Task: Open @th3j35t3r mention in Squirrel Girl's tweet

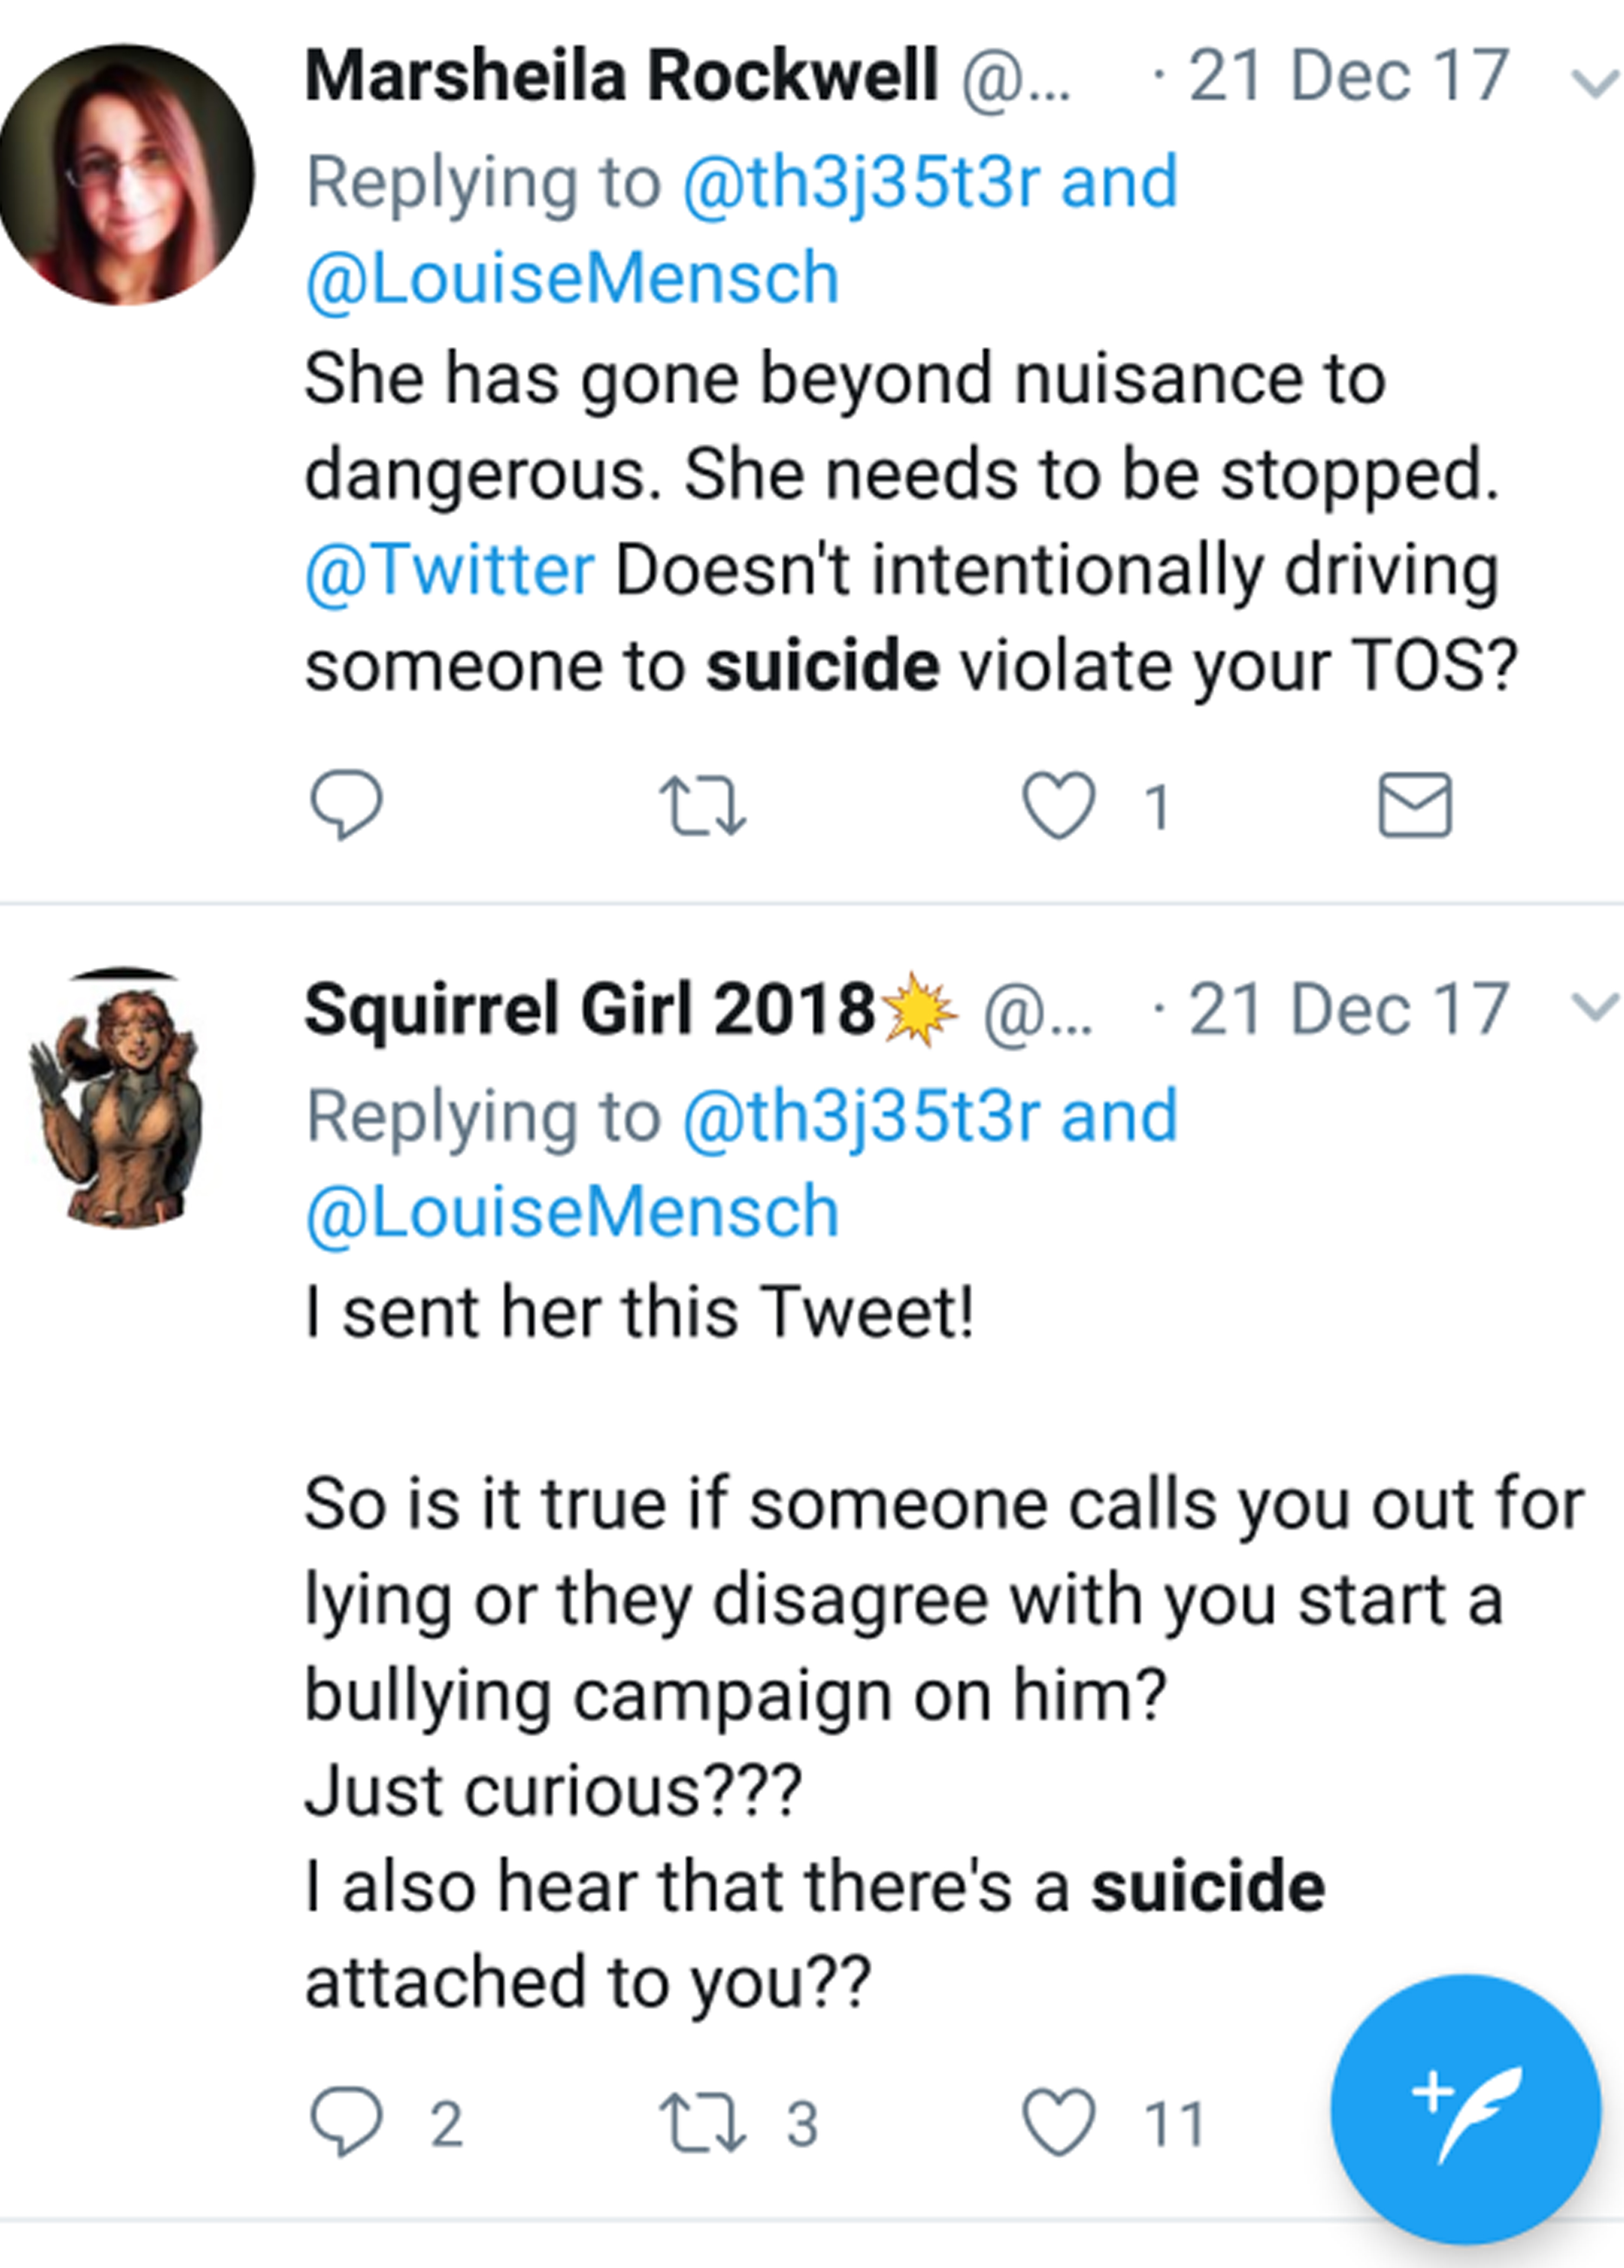Action: pyautogui.click(x=861, y=1116)
